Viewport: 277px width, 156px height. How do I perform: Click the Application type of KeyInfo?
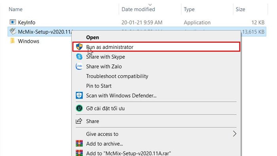[x=197, y=23]
